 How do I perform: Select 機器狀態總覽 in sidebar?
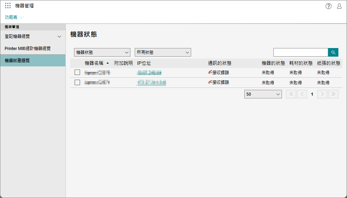click(17, 61)
